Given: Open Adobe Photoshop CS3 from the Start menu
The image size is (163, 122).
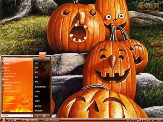Looking at the screenshot, I should click(11, 82).
